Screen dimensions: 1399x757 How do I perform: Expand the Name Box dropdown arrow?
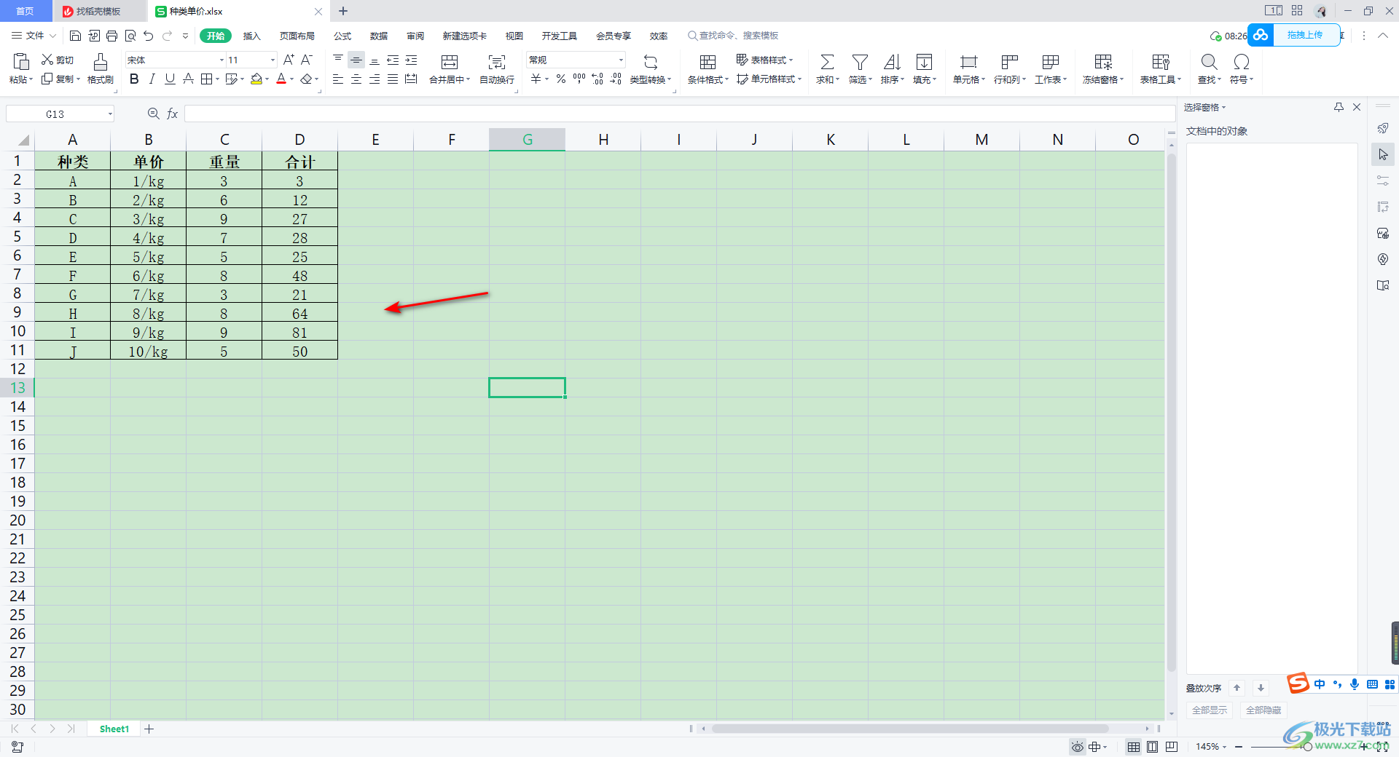pos(110,114)
